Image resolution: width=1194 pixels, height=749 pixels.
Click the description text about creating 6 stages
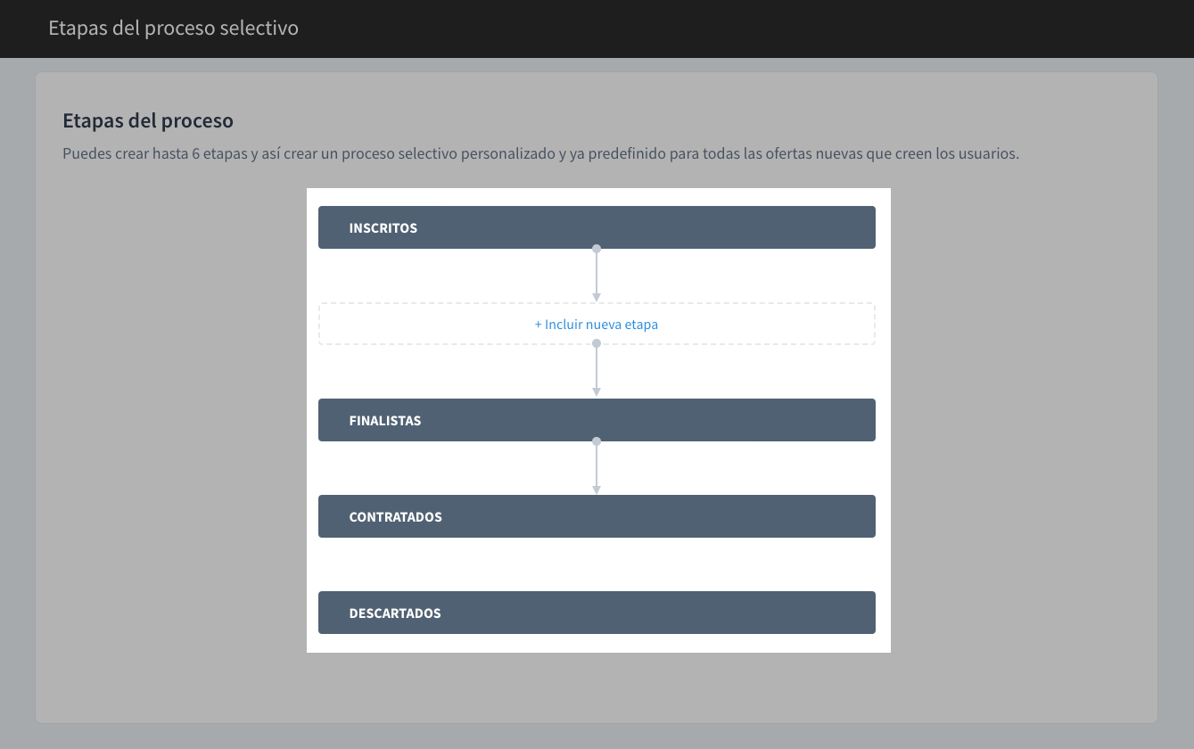point(540,153)
